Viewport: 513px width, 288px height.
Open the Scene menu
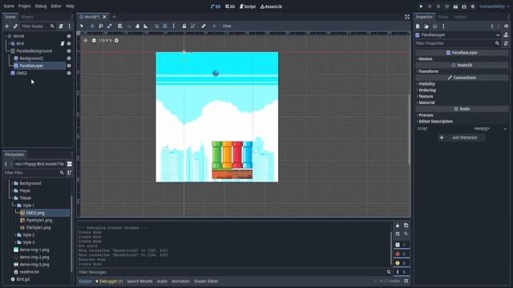(9, 6)
